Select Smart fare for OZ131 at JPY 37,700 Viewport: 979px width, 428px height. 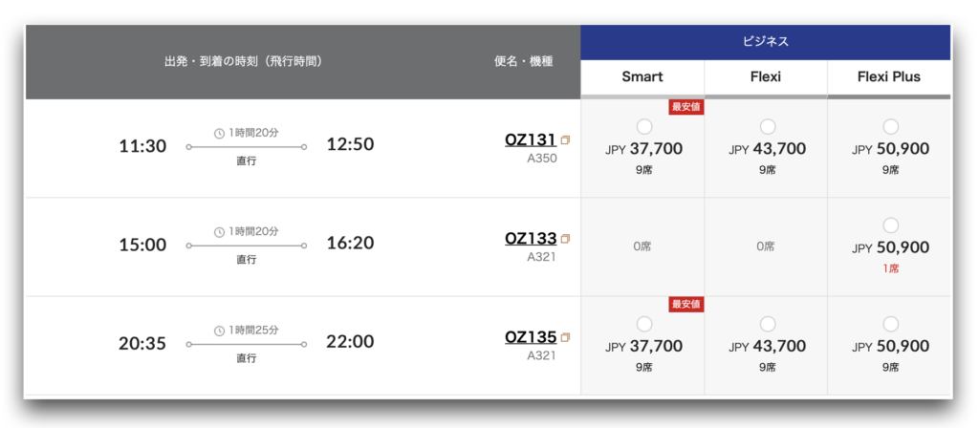tap(643, 127)
